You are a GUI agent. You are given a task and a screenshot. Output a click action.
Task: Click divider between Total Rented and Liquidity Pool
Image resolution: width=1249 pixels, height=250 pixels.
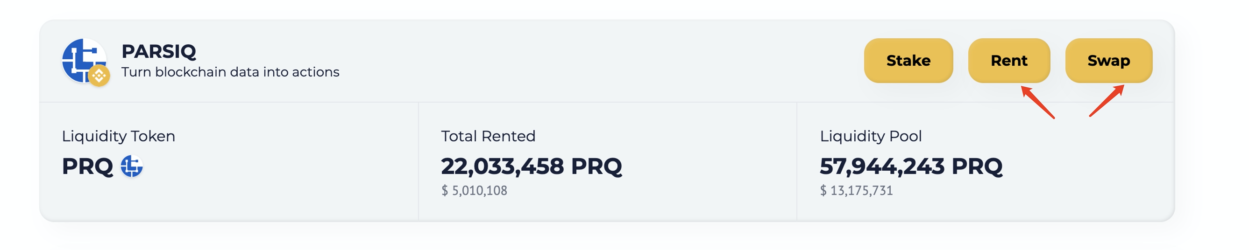(x=797, y=161)
